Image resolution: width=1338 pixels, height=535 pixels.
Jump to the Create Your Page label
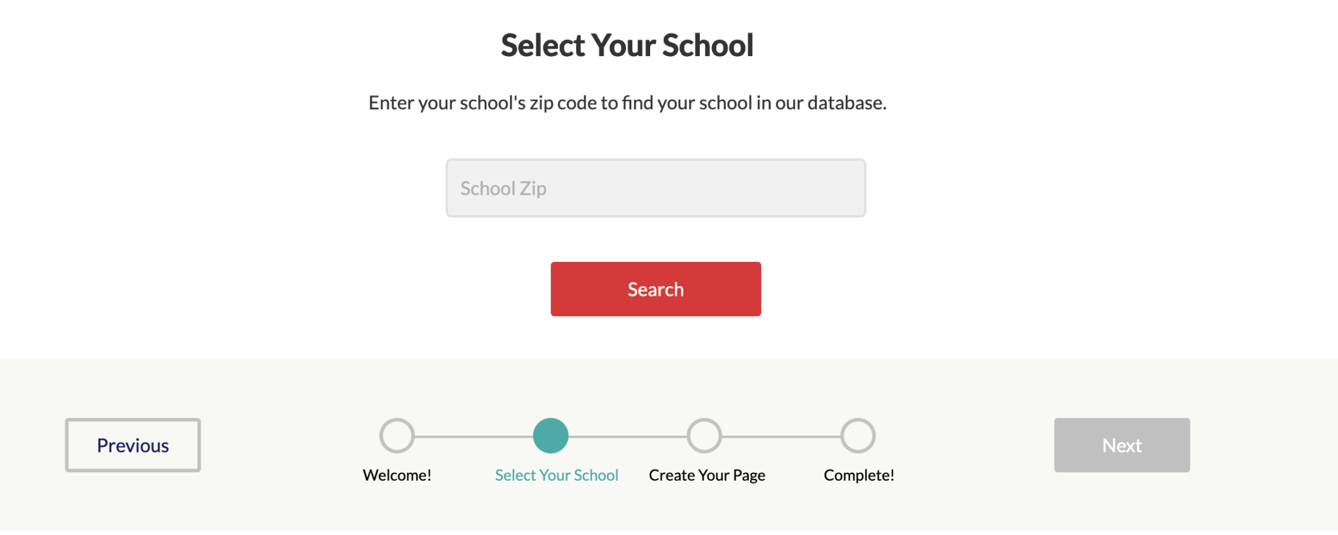point(707,476)
